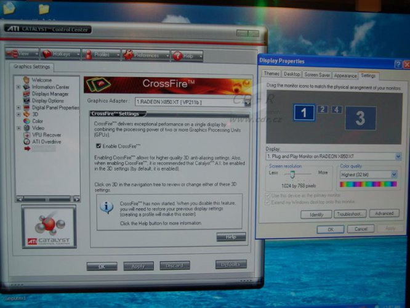Click the red question mark Help icon
This screenshot has width=410, height=308.
tap(177, 55)
